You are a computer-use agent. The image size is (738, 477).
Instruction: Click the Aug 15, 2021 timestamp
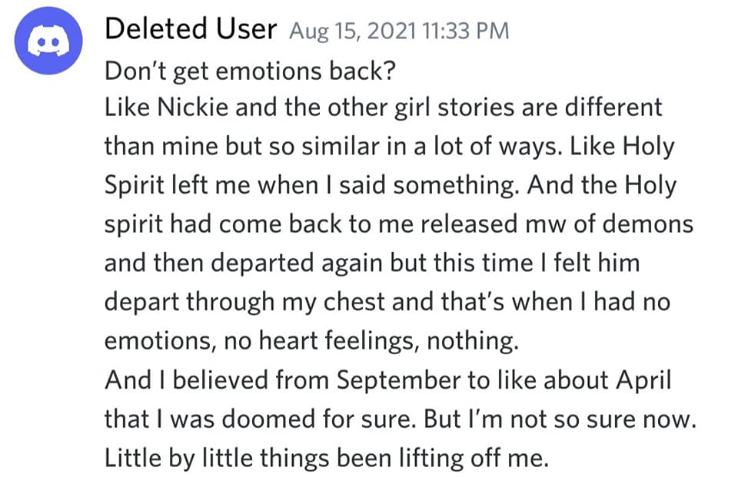click(x=399, y=31)
